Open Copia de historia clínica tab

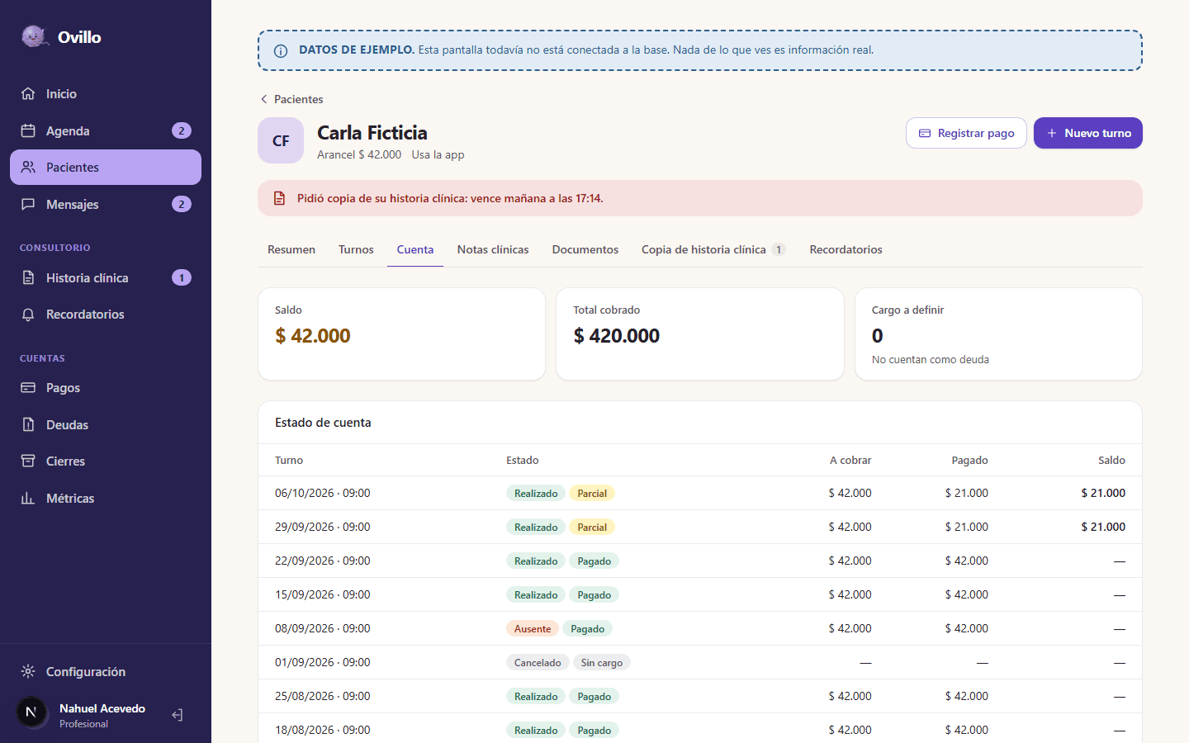point(713,249)
